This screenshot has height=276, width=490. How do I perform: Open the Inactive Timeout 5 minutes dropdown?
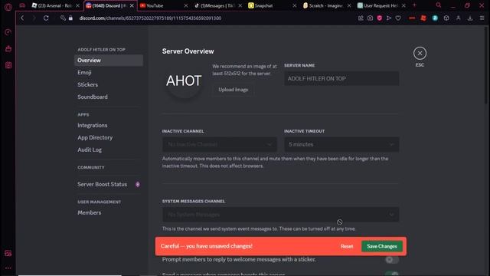pos(341,144)
